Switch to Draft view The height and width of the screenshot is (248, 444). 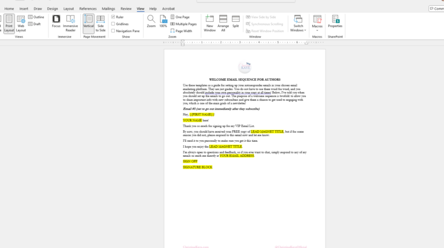(35, 24)
